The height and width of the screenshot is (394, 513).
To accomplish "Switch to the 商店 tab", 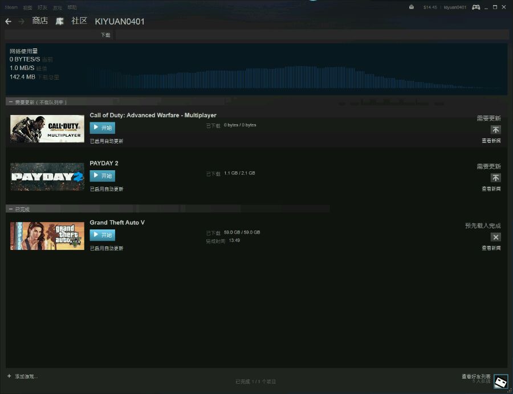I will [40, 21].
